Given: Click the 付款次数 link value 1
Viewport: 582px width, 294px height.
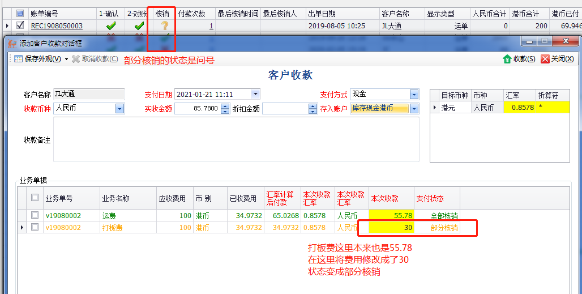Looking at the screenshot, I should [x=211, y=25].
